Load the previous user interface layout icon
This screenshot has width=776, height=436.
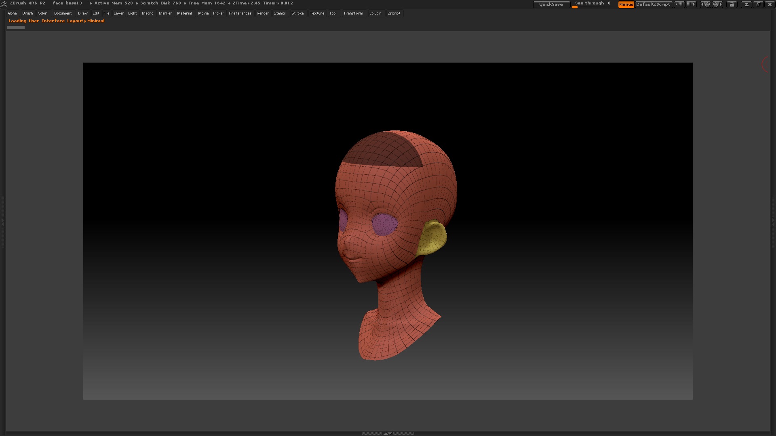(705, 4)
